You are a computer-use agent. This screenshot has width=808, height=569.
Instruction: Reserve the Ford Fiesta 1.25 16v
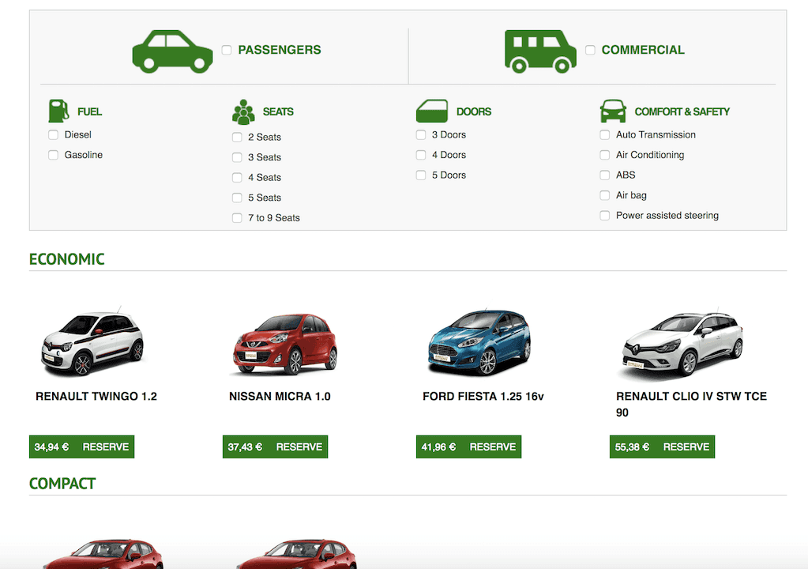(492, 447)
